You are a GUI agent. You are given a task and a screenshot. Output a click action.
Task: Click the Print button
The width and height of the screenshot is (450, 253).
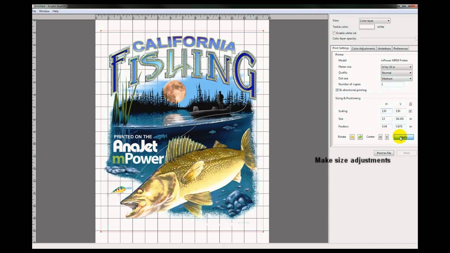(406, 153)
